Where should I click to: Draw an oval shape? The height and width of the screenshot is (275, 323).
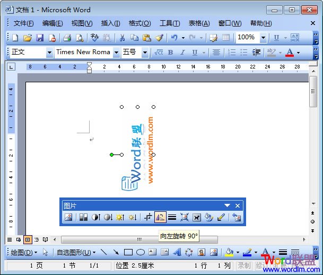click(x=141, y=252)
